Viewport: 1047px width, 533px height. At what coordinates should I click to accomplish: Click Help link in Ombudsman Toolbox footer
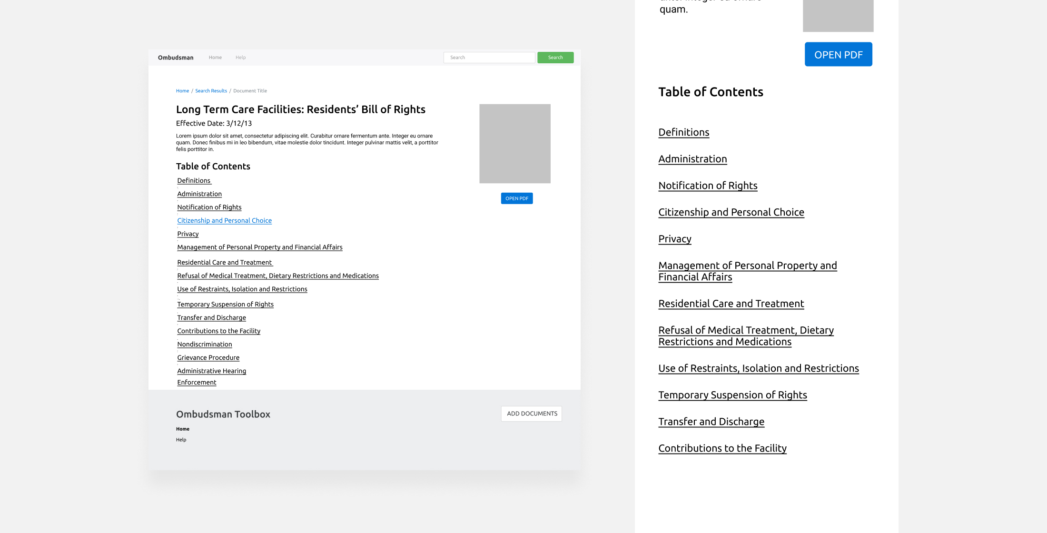[x=181, y=440]
